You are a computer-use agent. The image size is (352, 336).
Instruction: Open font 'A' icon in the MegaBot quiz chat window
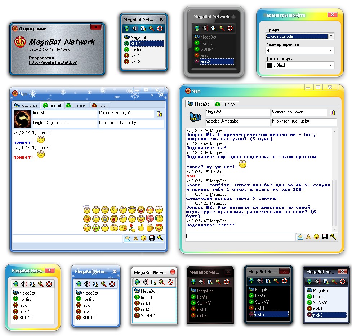coord(308,237)
